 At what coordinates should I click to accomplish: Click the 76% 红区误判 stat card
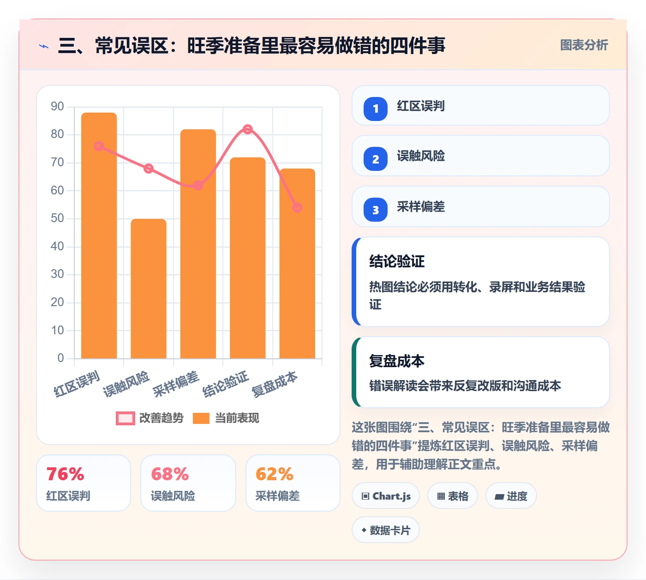click(84, 483)
